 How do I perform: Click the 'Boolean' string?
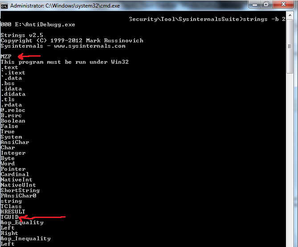point(13,121)
